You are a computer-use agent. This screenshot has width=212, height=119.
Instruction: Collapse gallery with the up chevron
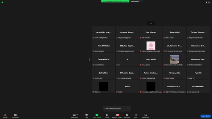pyautogui.click(x=151, y=23)
